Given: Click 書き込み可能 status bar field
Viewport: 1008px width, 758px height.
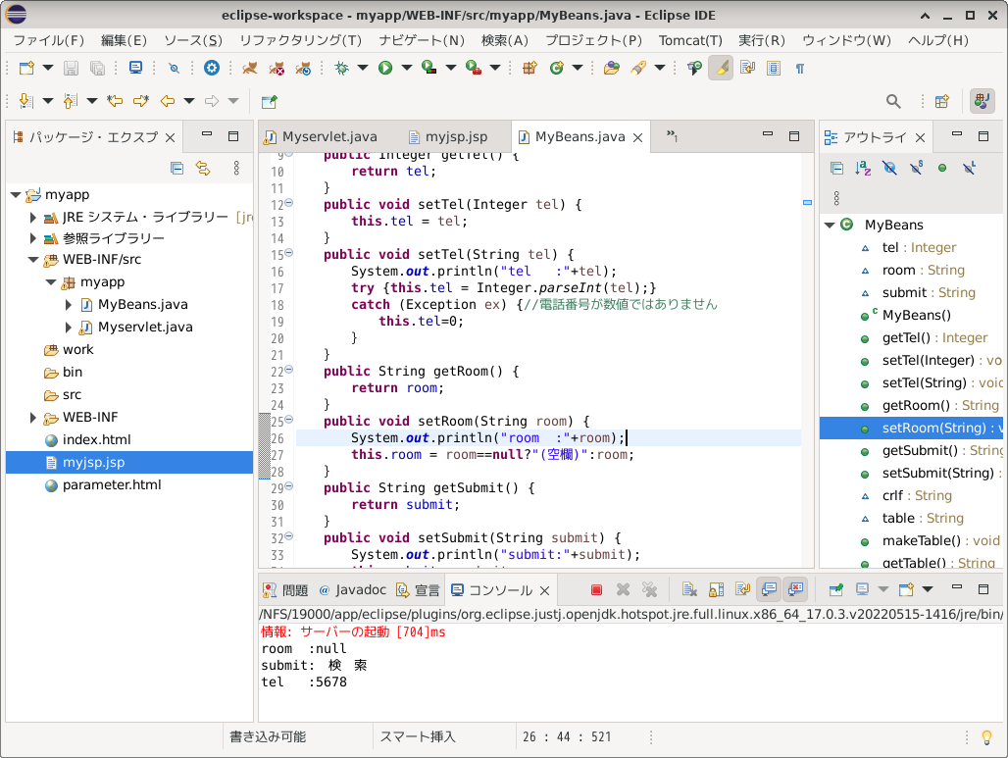Looking at the screenshot, I should click(268, 736).
